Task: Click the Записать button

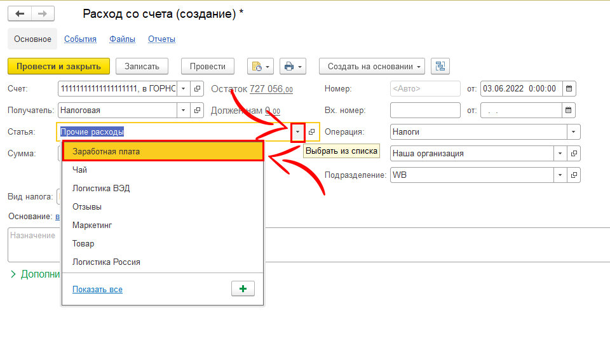Action: coord(142,67)
